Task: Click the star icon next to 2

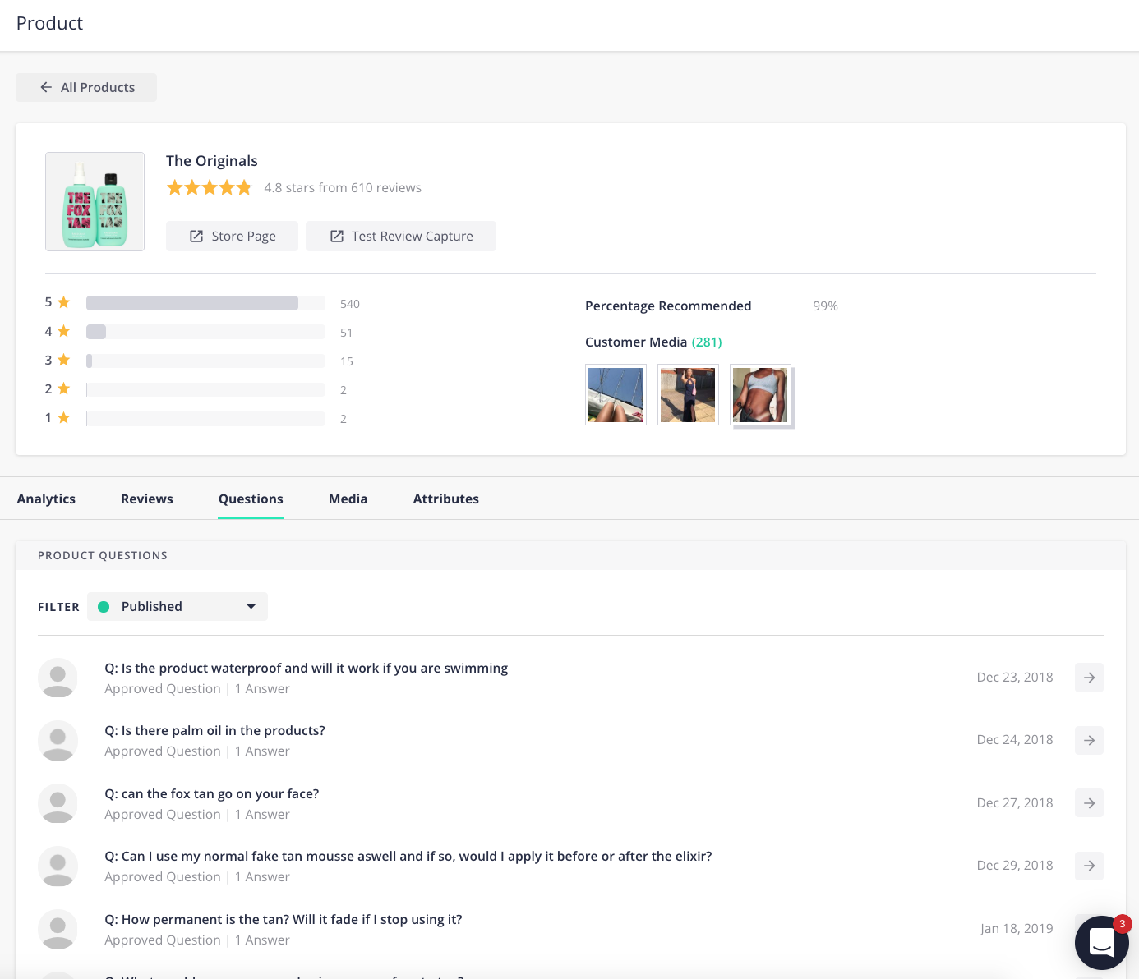Action: 63,388
